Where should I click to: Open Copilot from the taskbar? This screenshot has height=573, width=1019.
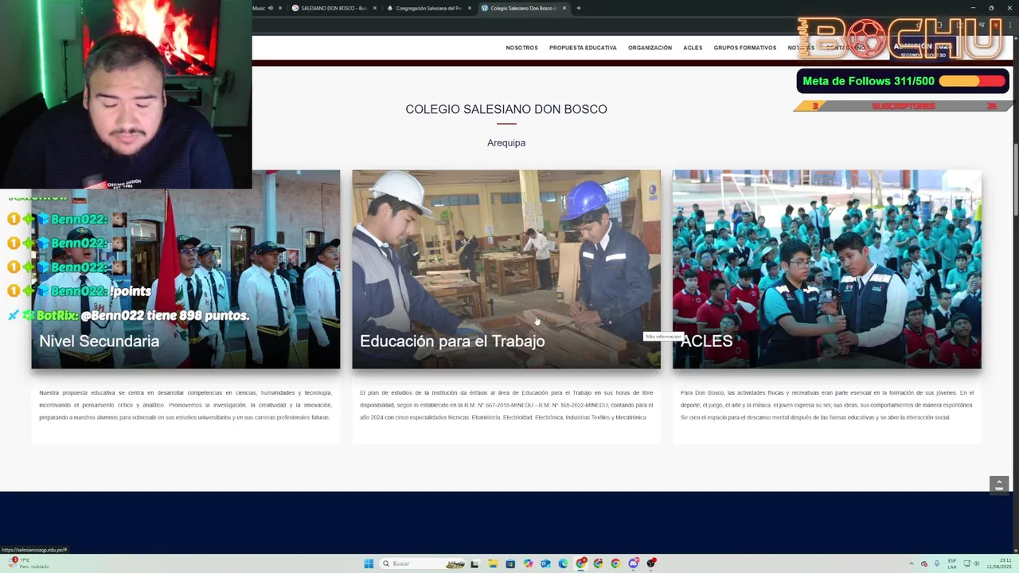point(528,563)
